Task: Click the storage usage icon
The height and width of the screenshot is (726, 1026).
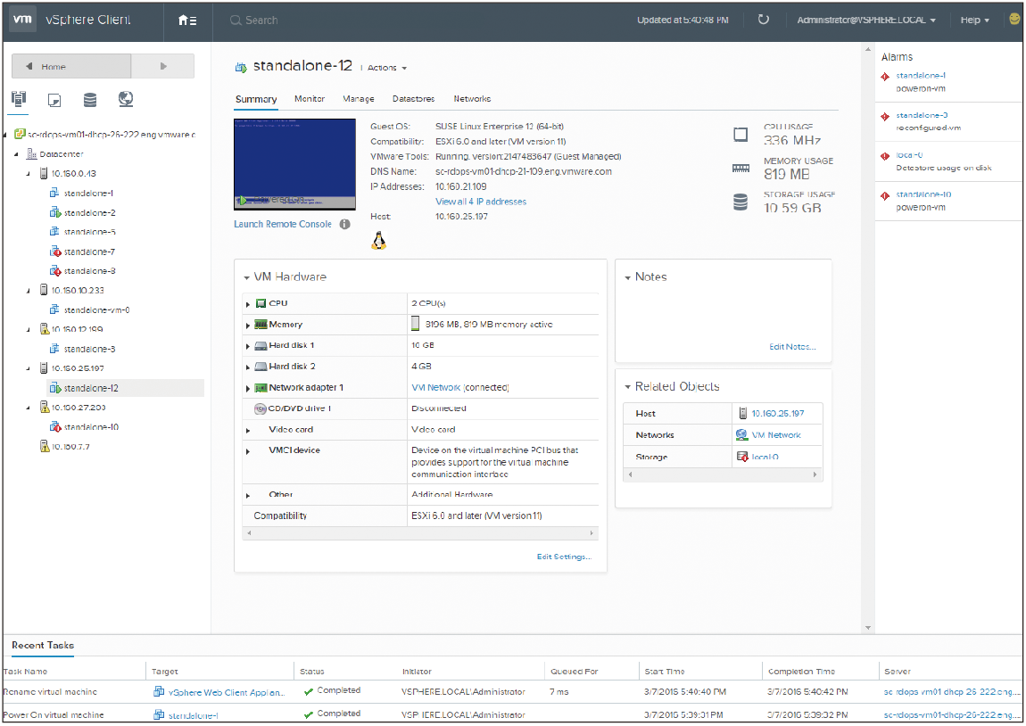Action: pos(741,202)
